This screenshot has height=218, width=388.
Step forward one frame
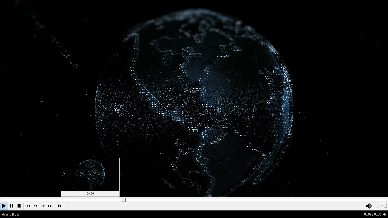[x=59, y=206]
